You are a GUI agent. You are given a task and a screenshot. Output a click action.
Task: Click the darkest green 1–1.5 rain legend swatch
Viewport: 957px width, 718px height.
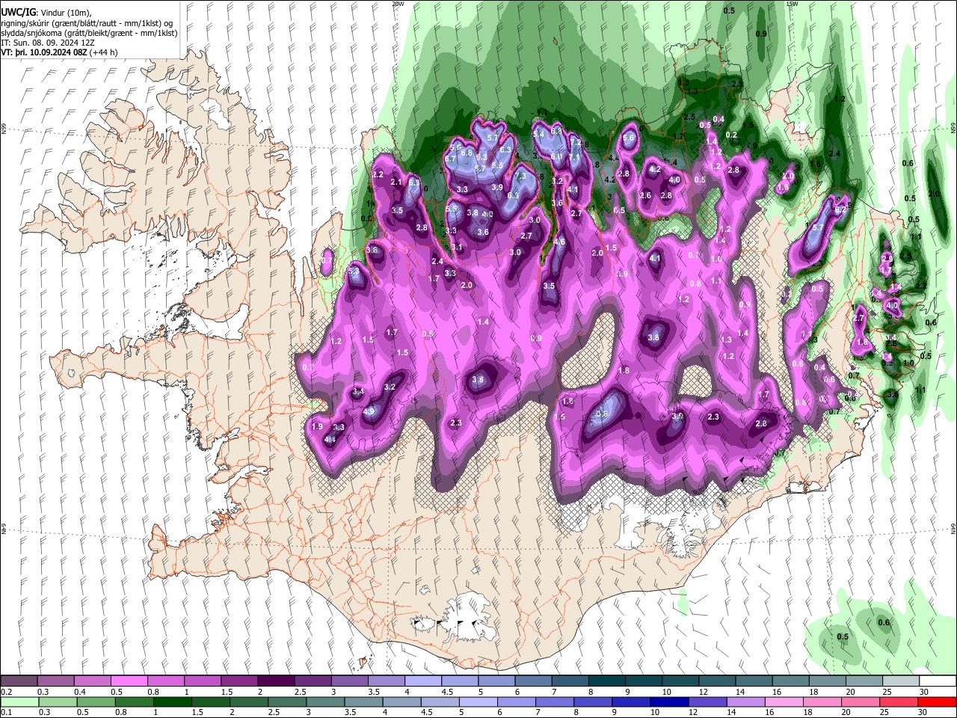click(x=172, y=702)
